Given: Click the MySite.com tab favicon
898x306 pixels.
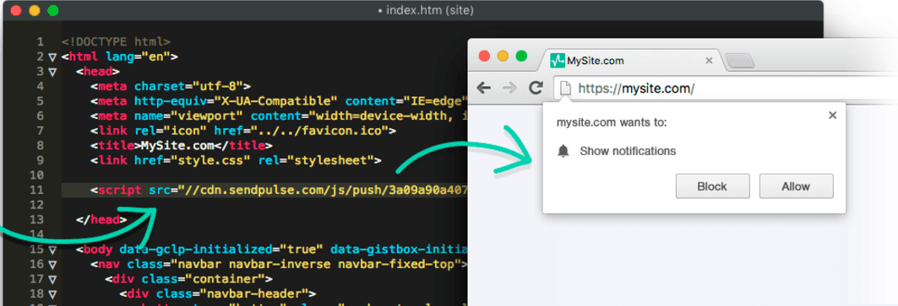Looking at the screenshot, I should [557, 61].
